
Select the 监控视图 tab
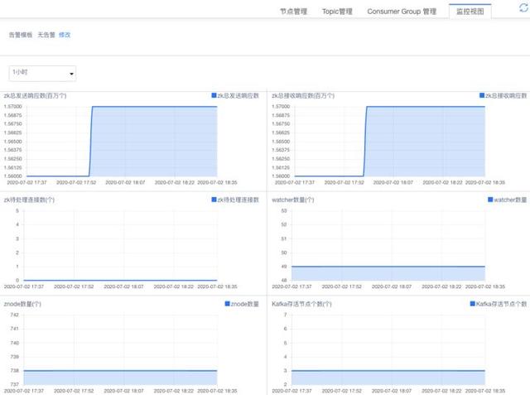[470, 12]
